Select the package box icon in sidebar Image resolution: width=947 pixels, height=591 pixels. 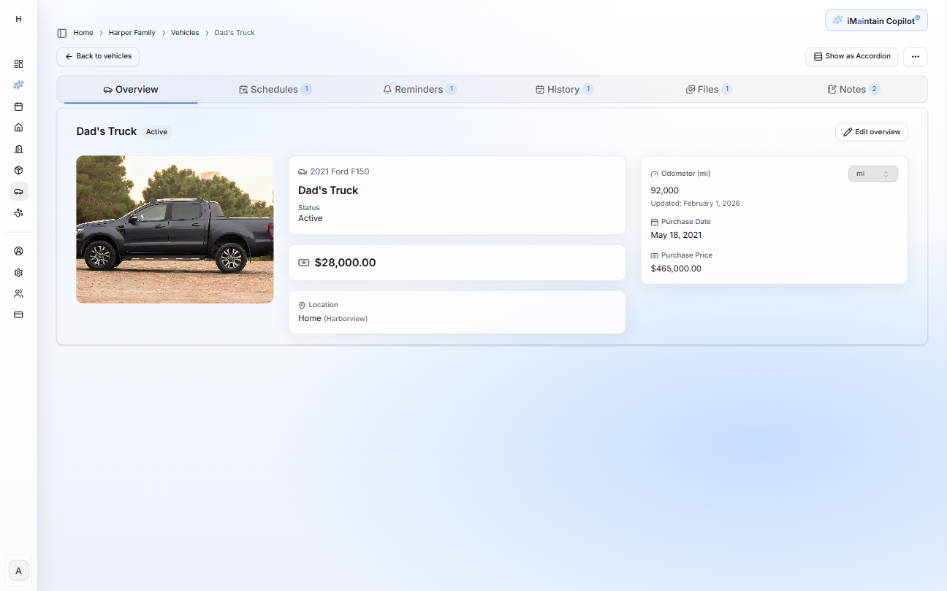point(18,170)
